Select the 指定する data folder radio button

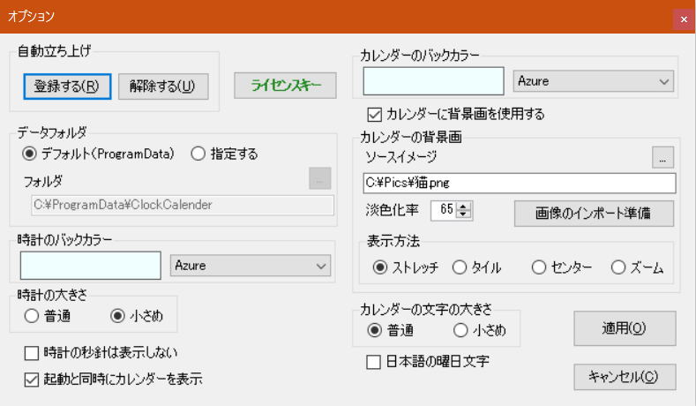[x=198, y=154]
